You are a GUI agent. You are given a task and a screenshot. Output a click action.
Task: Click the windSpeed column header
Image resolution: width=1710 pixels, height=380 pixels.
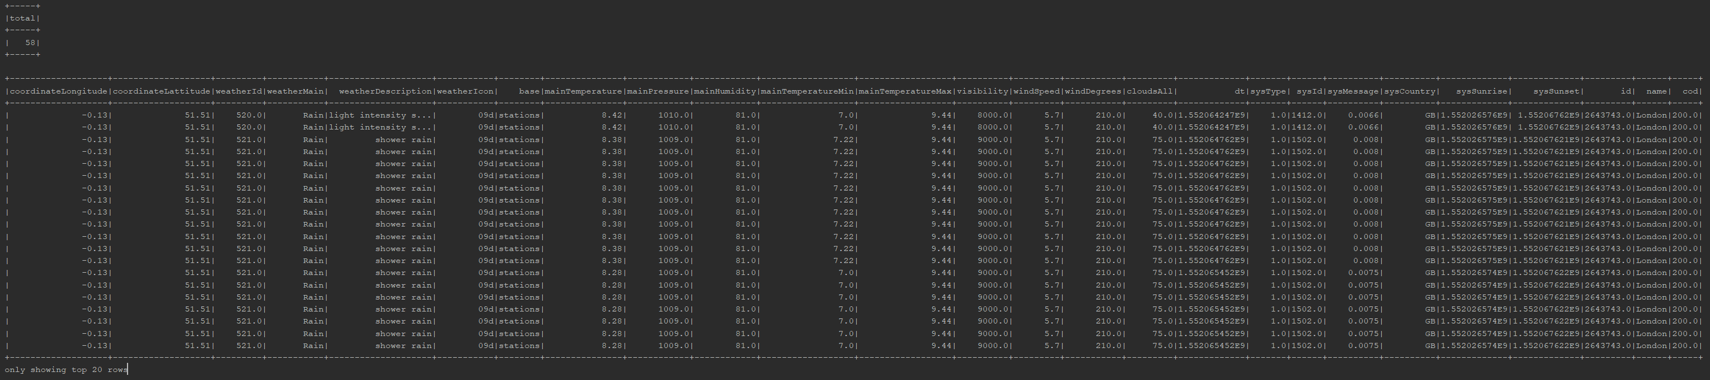1037,91
